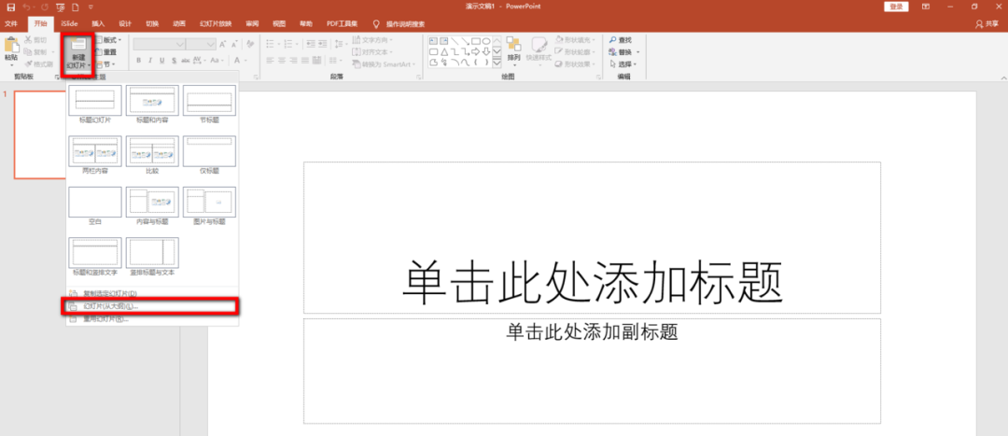Switch to the Insert (插入) tab
The width and height of the screenshot is (1008, 436).
point(98,23)
